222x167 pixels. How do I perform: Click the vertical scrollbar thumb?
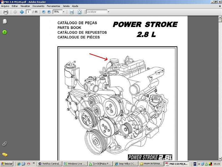click(x=220, y=21)
